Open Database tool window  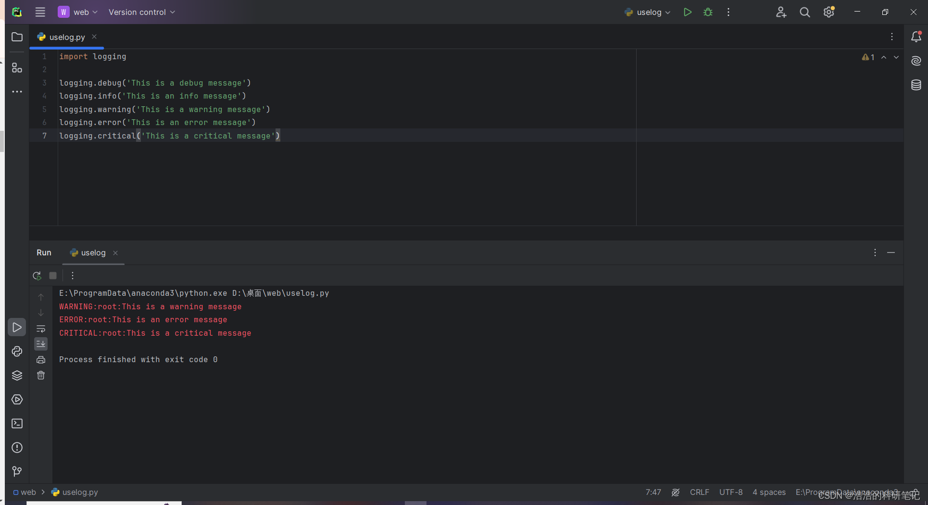tap(916, 85)
